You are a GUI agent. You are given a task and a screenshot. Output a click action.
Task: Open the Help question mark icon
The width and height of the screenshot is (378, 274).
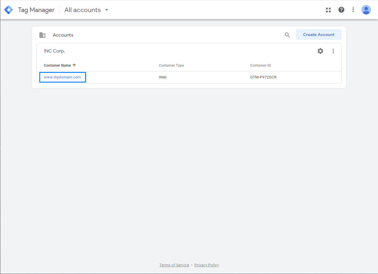coord(341,10)
